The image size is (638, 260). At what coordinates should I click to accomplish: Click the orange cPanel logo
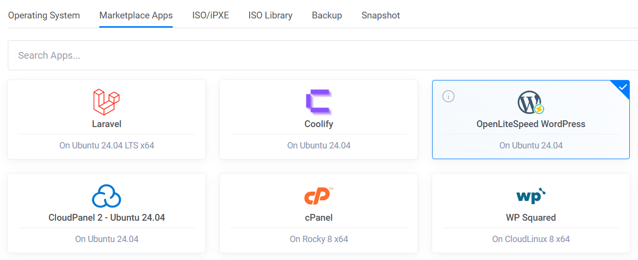pos(319,196)
